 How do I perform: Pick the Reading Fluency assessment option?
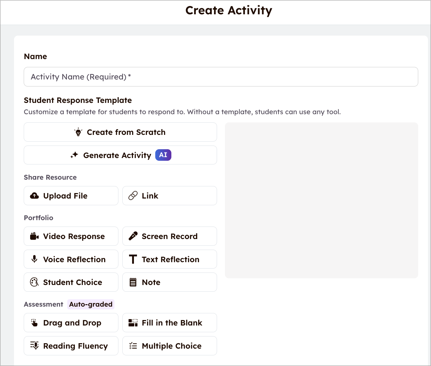point(71,346)
